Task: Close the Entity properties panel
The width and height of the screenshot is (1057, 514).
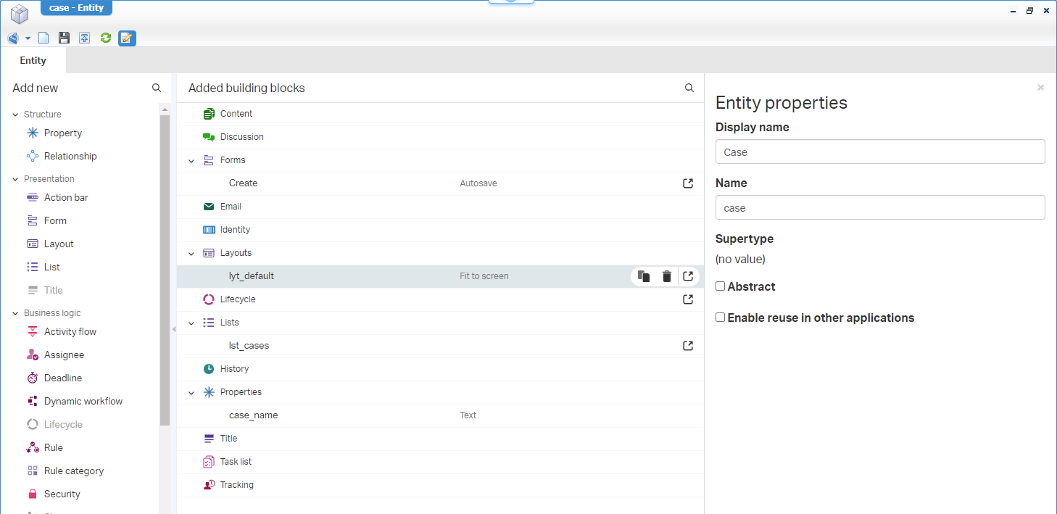Action: (x=1040, y=88)
